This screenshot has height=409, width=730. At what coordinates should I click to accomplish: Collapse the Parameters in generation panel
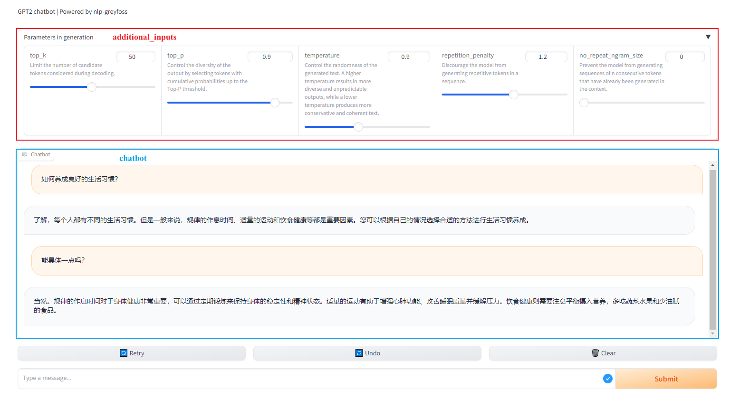tap(708, 37)
